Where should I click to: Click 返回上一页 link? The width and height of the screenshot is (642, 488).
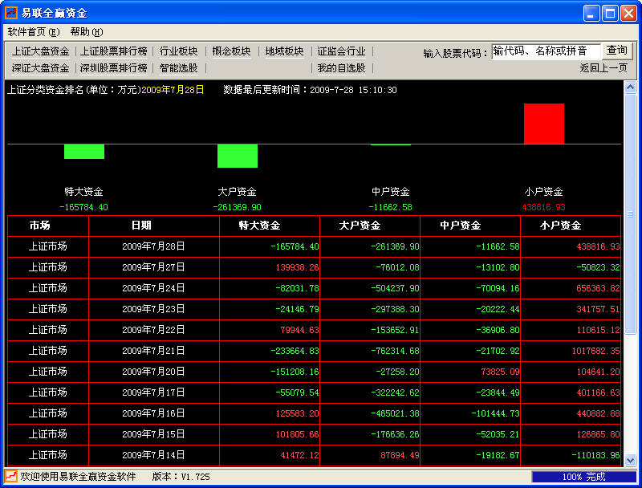click(603, 68)
